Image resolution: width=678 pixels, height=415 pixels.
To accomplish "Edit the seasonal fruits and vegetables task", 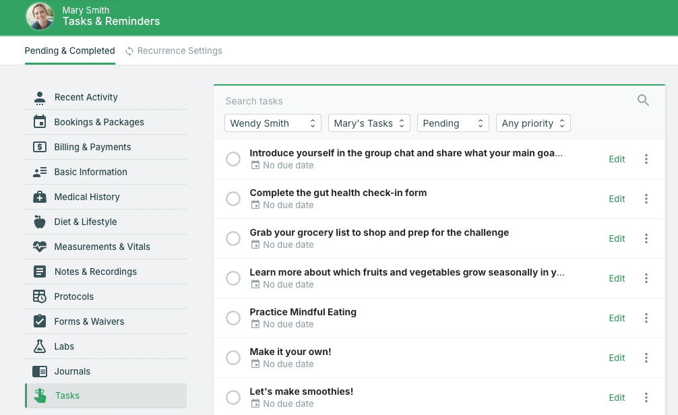I will coord(617,278).
